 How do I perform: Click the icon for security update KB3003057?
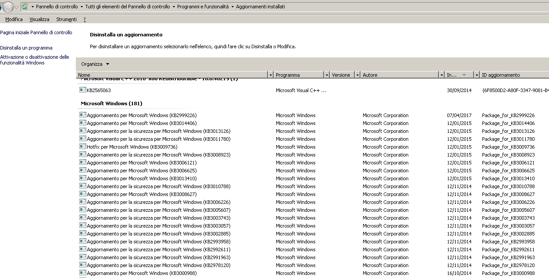(82, 225)
